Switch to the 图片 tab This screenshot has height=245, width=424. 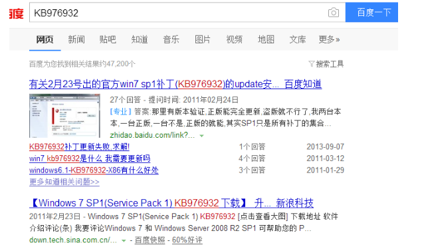coord(203,39)
